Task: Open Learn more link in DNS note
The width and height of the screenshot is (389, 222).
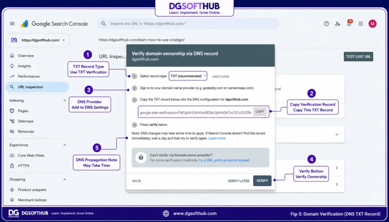Action: 217,138
